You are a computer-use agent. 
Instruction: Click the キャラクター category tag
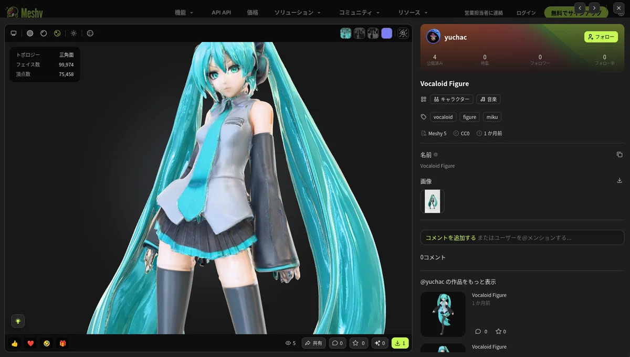click(x=451, y=99)
